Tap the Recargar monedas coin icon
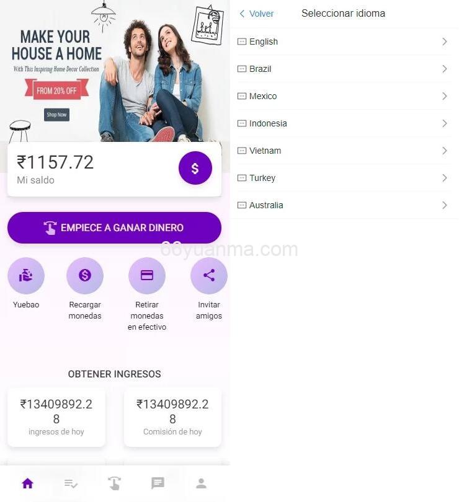The height and width of the screenshot is (502, 459). [85, 275]
